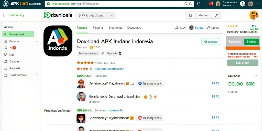Click the green outlined follow button

211,42
